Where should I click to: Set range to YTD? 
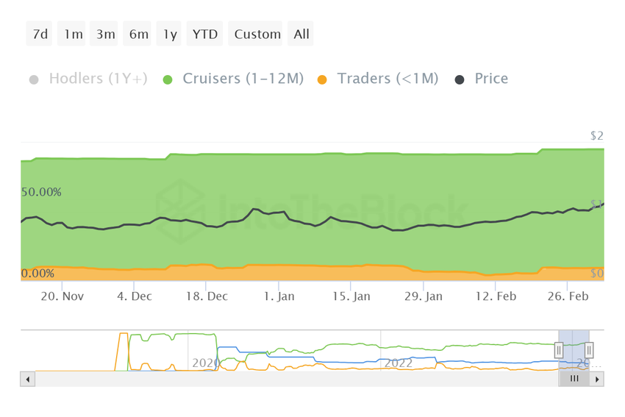(x=205, y=34)
